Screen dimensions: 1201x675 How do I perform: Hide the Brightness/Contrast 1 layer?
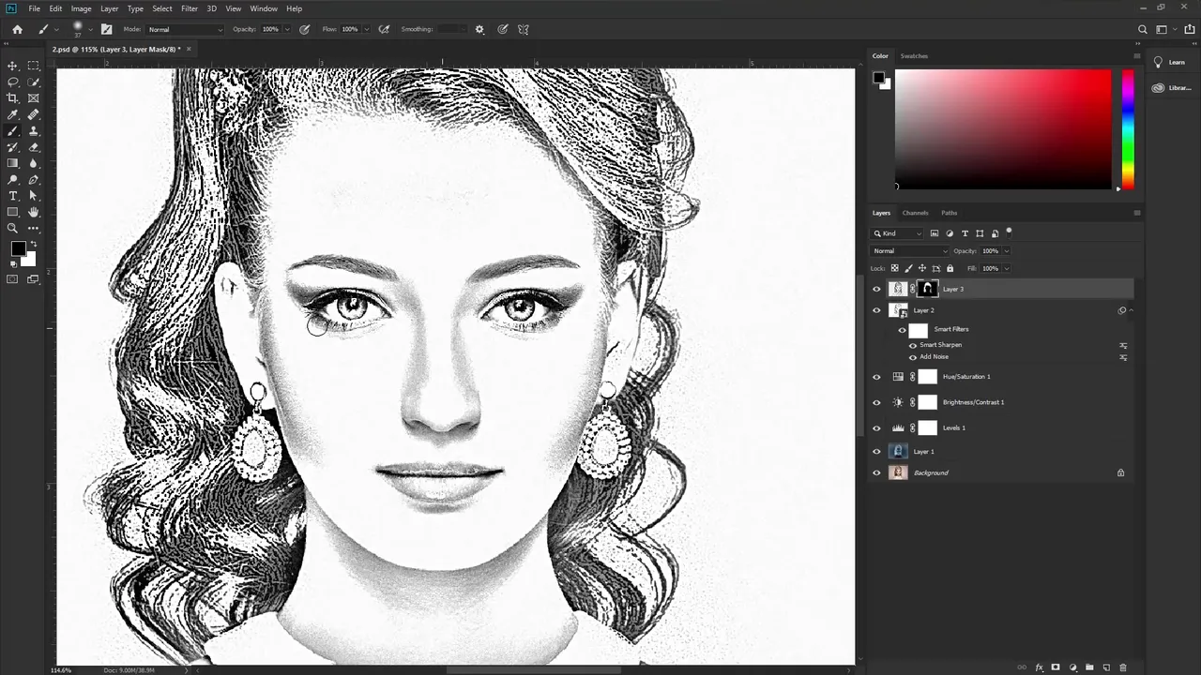876,402
